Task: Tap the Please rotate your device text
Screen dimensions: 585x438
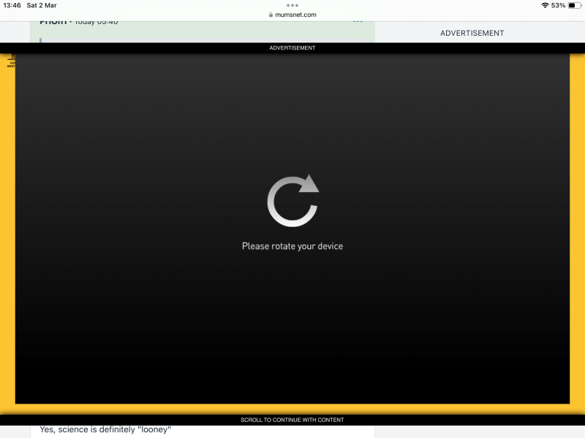Action: (292, 246)
